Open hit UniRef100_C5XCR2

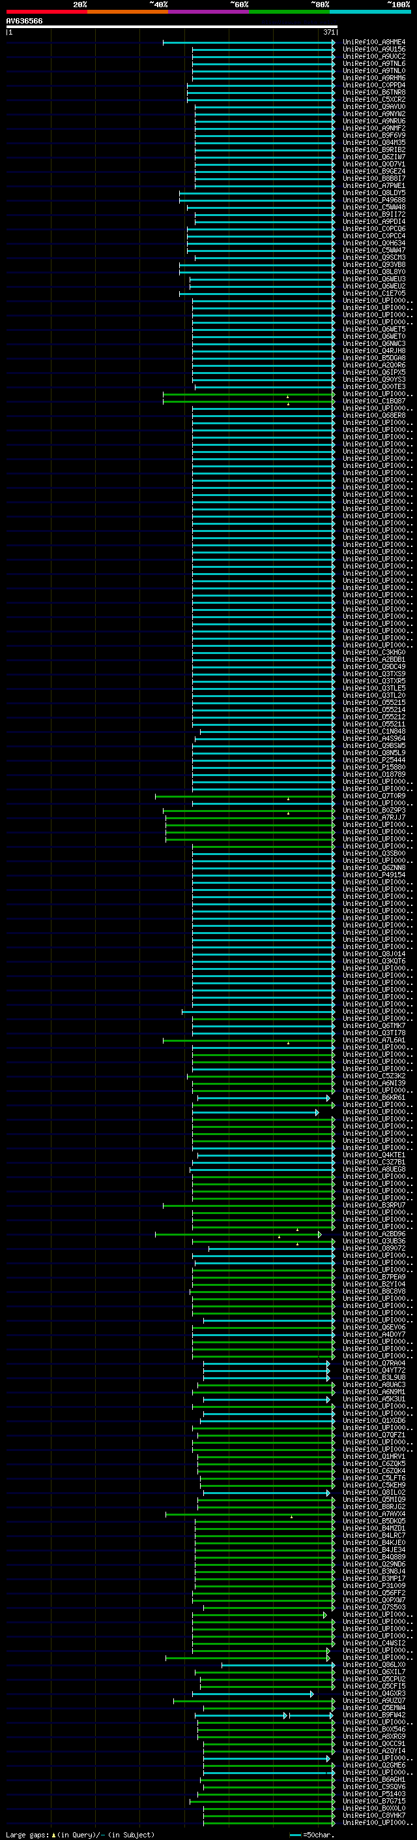click(x=374, y=99)
